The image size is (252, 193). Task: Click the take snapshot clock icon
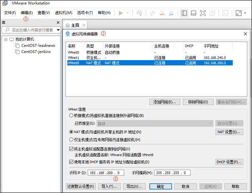153,13
